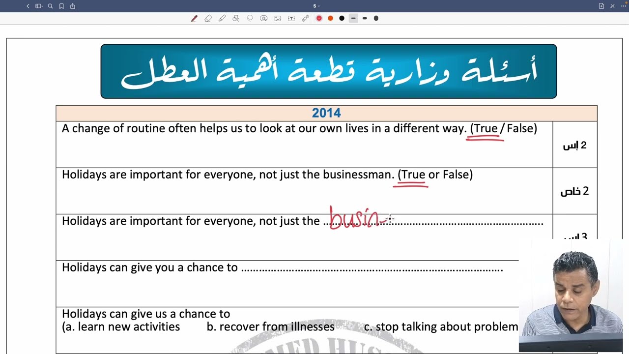Click the '2 خاص' cell
Image resolution: width=629 pixels, height=354 pixels.
pos(575,191)
